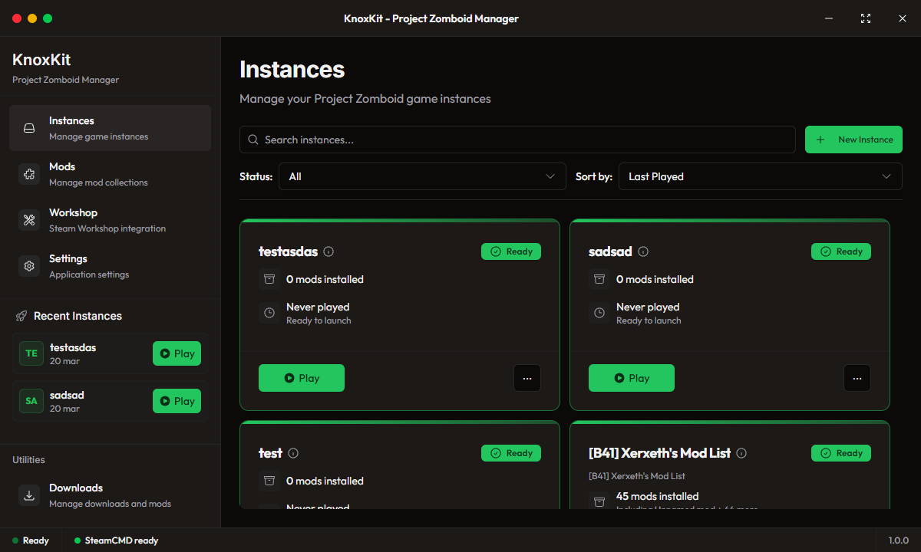Click the mods box icon on testasdas card

point(269,279)
